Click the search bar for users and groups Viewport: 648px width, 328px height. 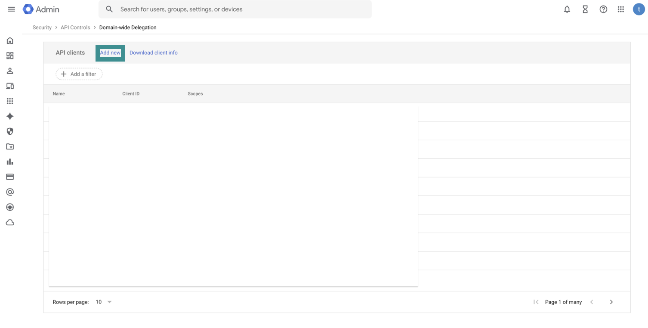pos(235,9)
